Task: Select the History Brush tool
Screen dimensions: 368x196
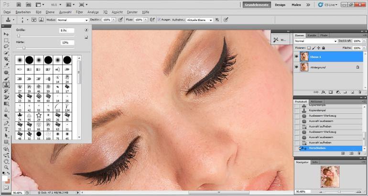Action: 6,91
